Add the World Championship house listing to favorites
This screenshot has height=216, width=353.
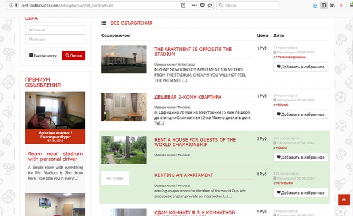tap(301, 157)
